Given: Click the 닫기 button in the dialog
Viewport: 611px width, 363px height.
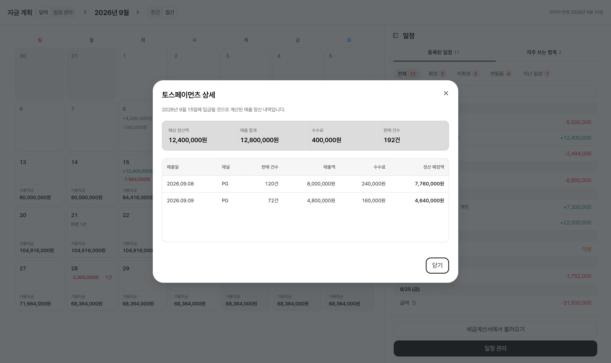Looking at the screenshot, I should [x=437, y=265].
